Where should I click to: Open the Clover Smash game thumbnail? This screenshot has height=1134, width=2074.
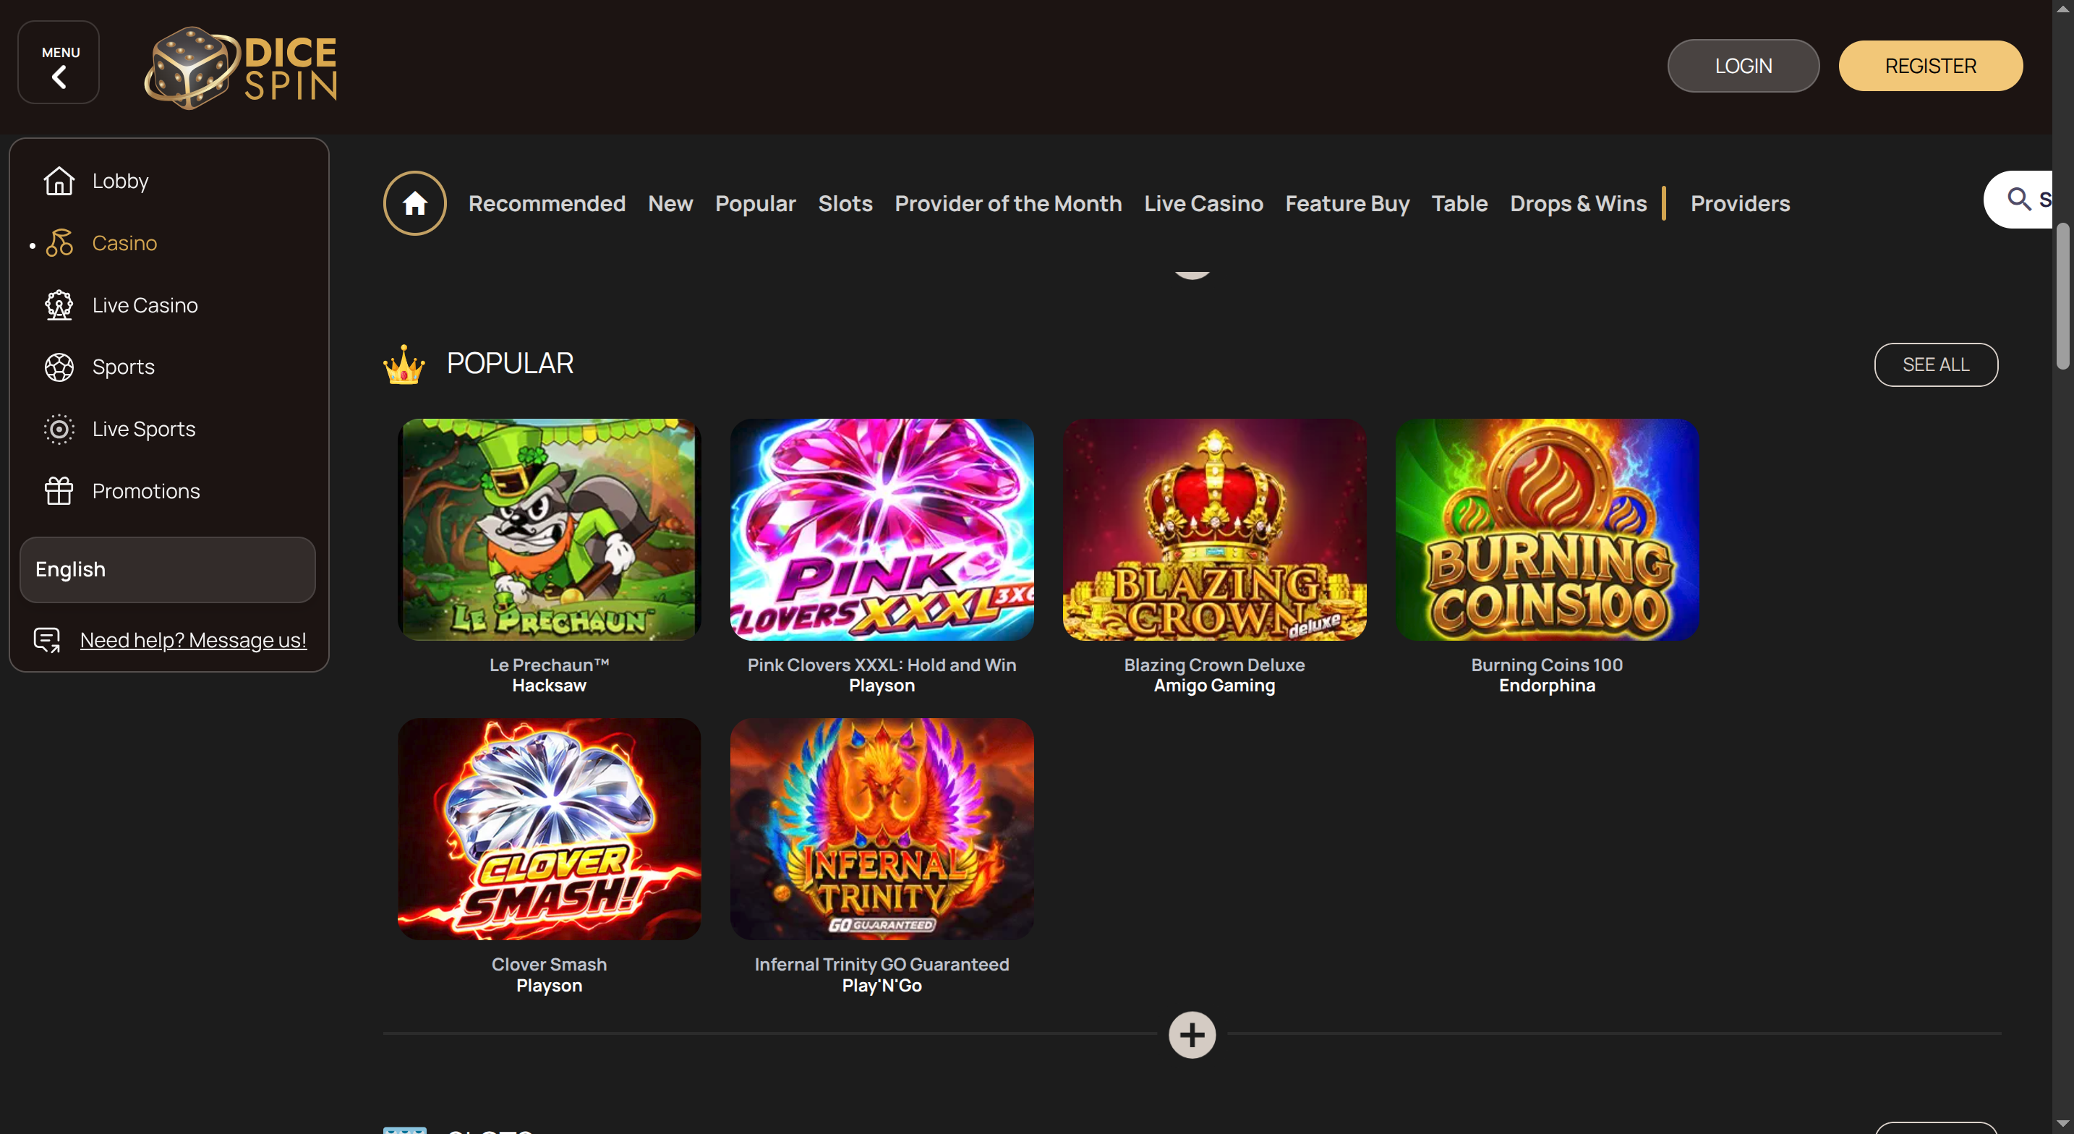[x=549, y=829]
